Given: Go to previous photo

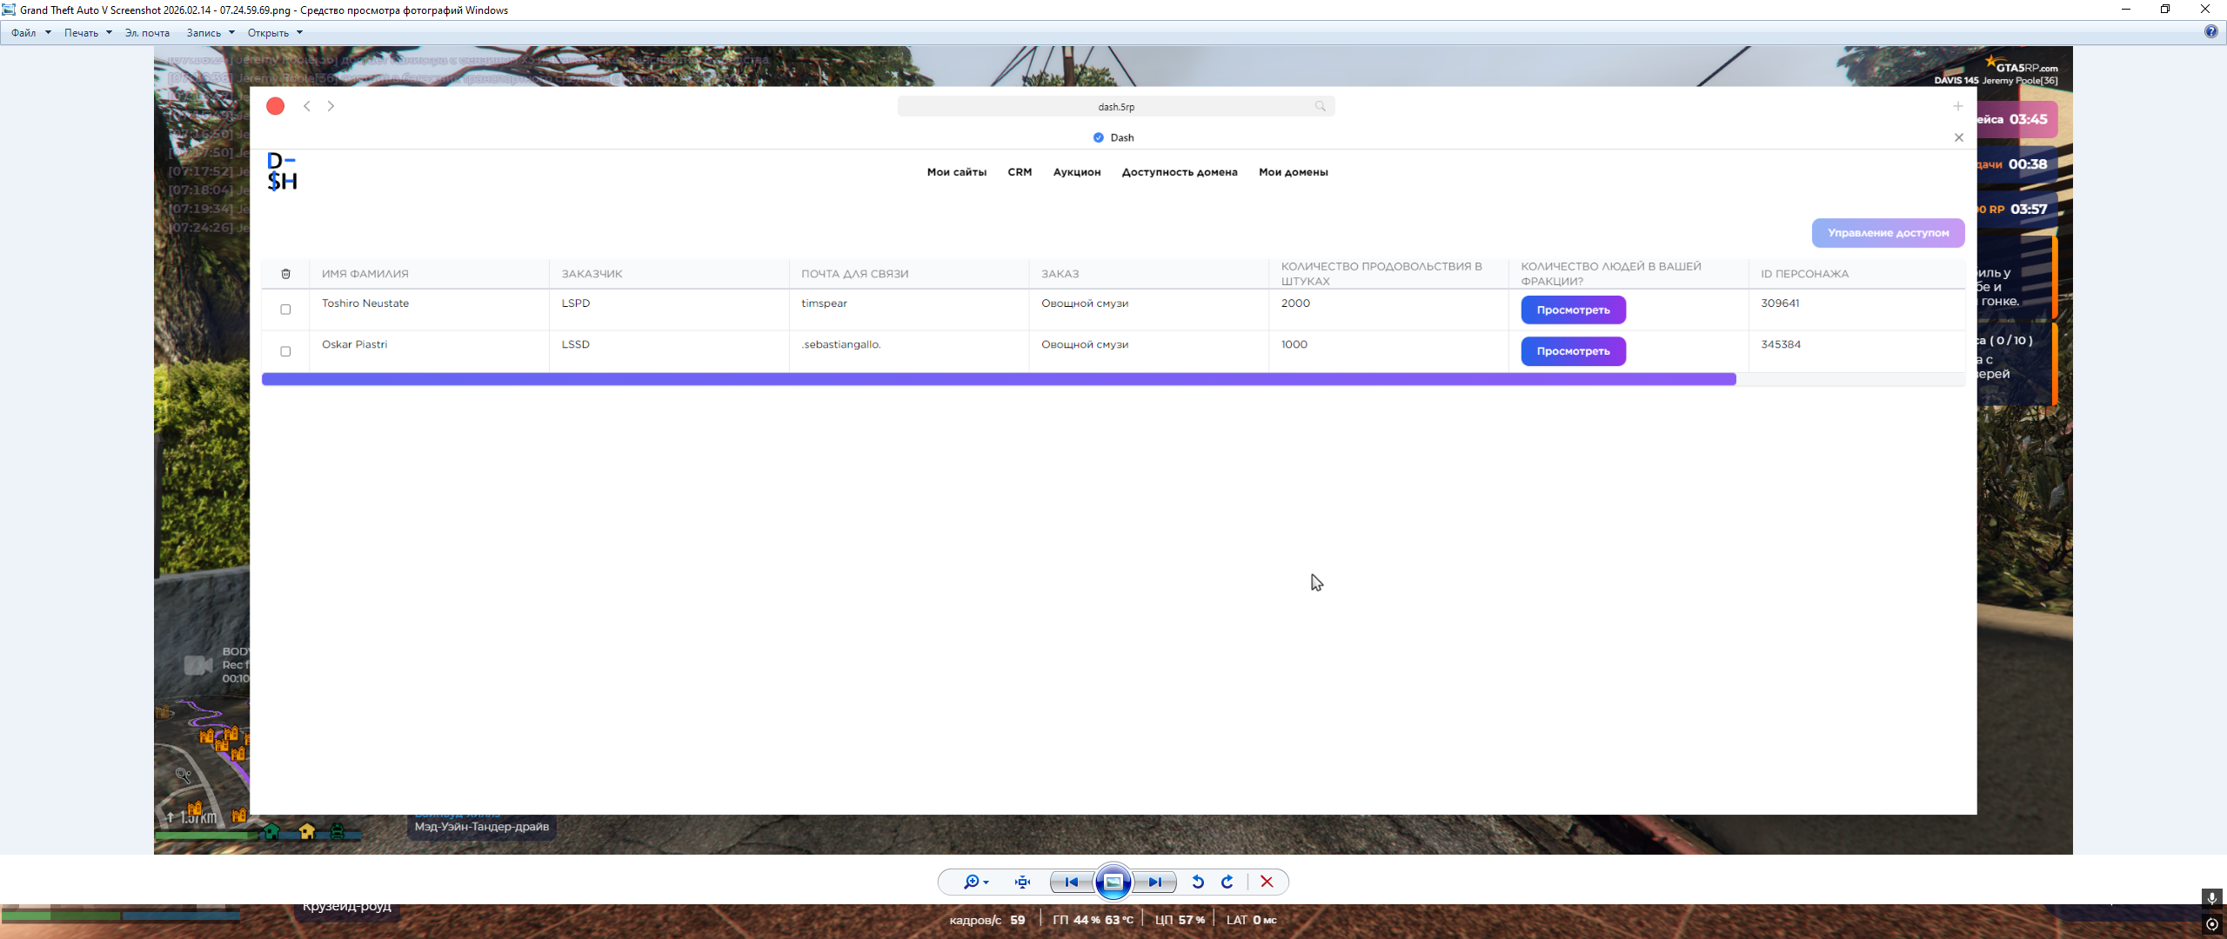Looking at the screenshot, I should coord(1071,882).
